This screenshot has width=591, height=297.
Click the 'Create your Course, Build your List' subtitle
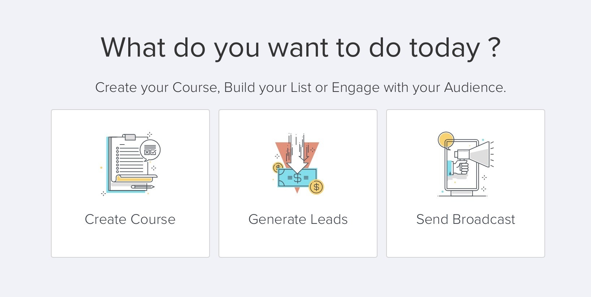click(301, 88)
